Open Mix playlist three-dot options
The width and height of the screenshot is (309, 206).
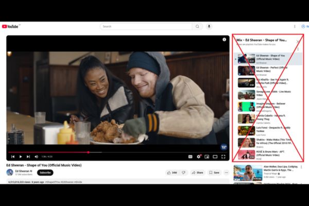298,49
